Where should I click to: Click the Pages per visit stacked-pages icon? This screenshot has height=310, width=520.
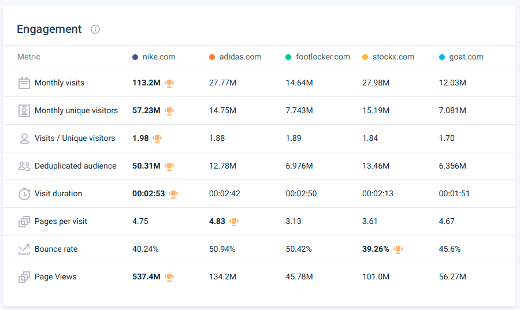click(24, 222)
